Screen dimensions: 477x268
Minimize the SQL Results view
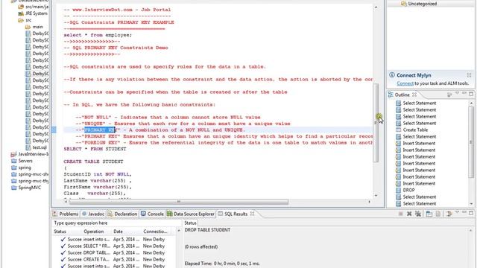(464, 212)
